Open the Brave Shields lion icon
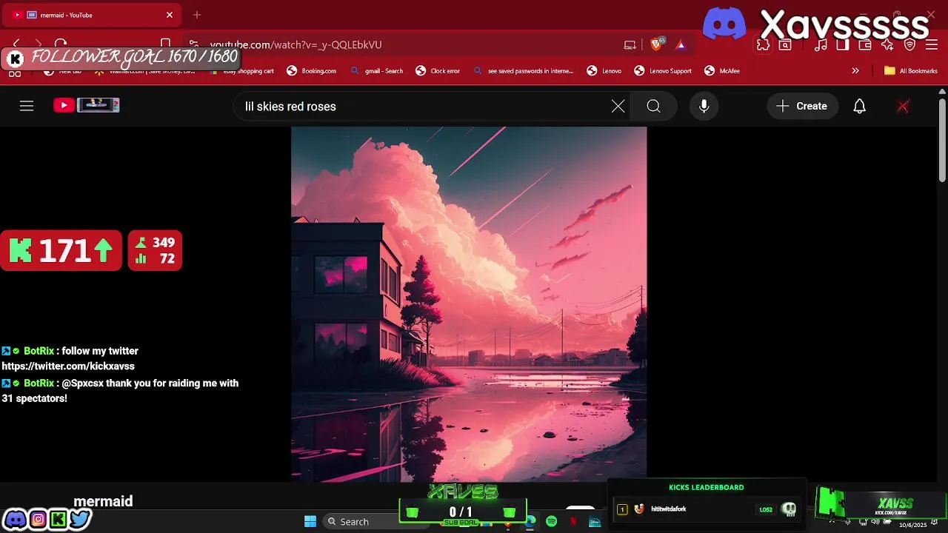Screen dimensions: 948x533 [656, 44]
